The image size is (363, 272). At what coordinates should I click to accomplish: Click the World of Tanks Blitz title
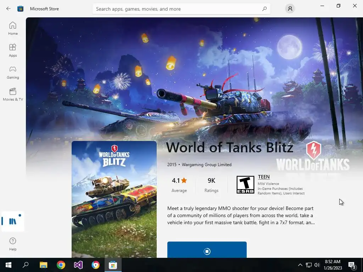230,147
